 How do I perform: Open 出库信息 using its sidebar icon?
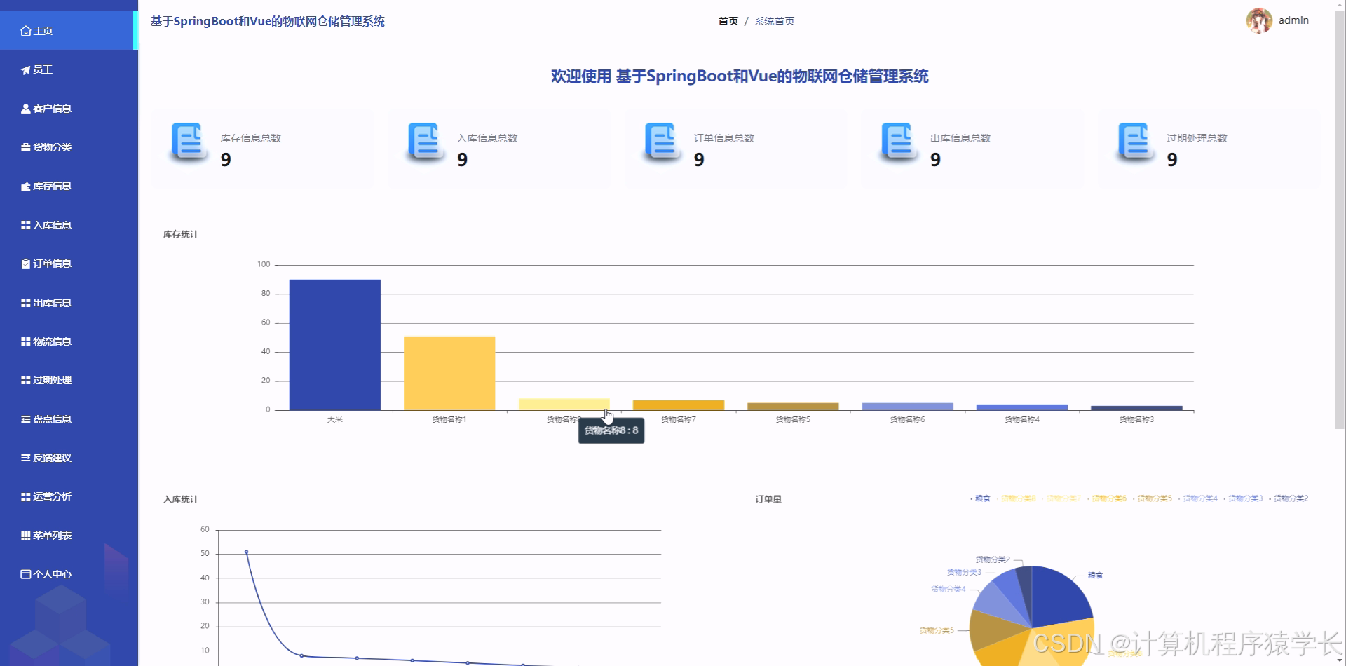(x=25, y=302)
